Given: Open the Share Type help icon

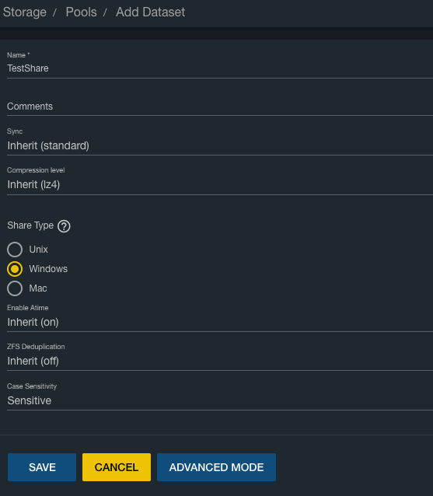Looking at the screenshot, I should pos(64,226).
